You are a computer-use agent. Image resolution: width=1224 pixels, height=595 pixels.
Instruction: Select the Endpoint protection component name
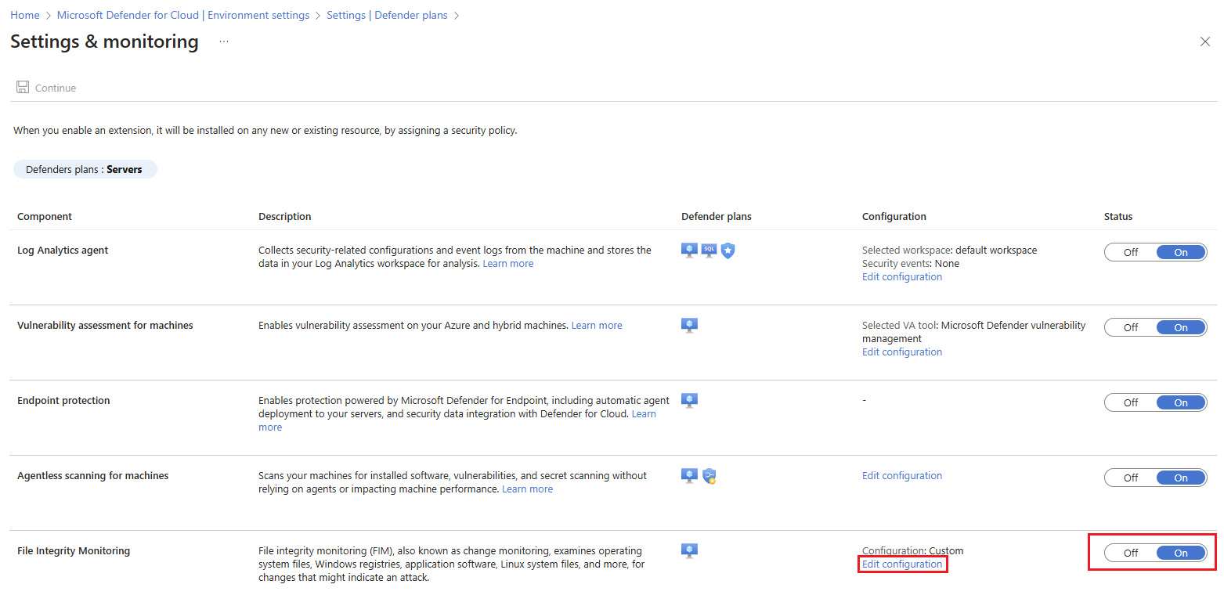pyautogui.click(x=63, y=400)
